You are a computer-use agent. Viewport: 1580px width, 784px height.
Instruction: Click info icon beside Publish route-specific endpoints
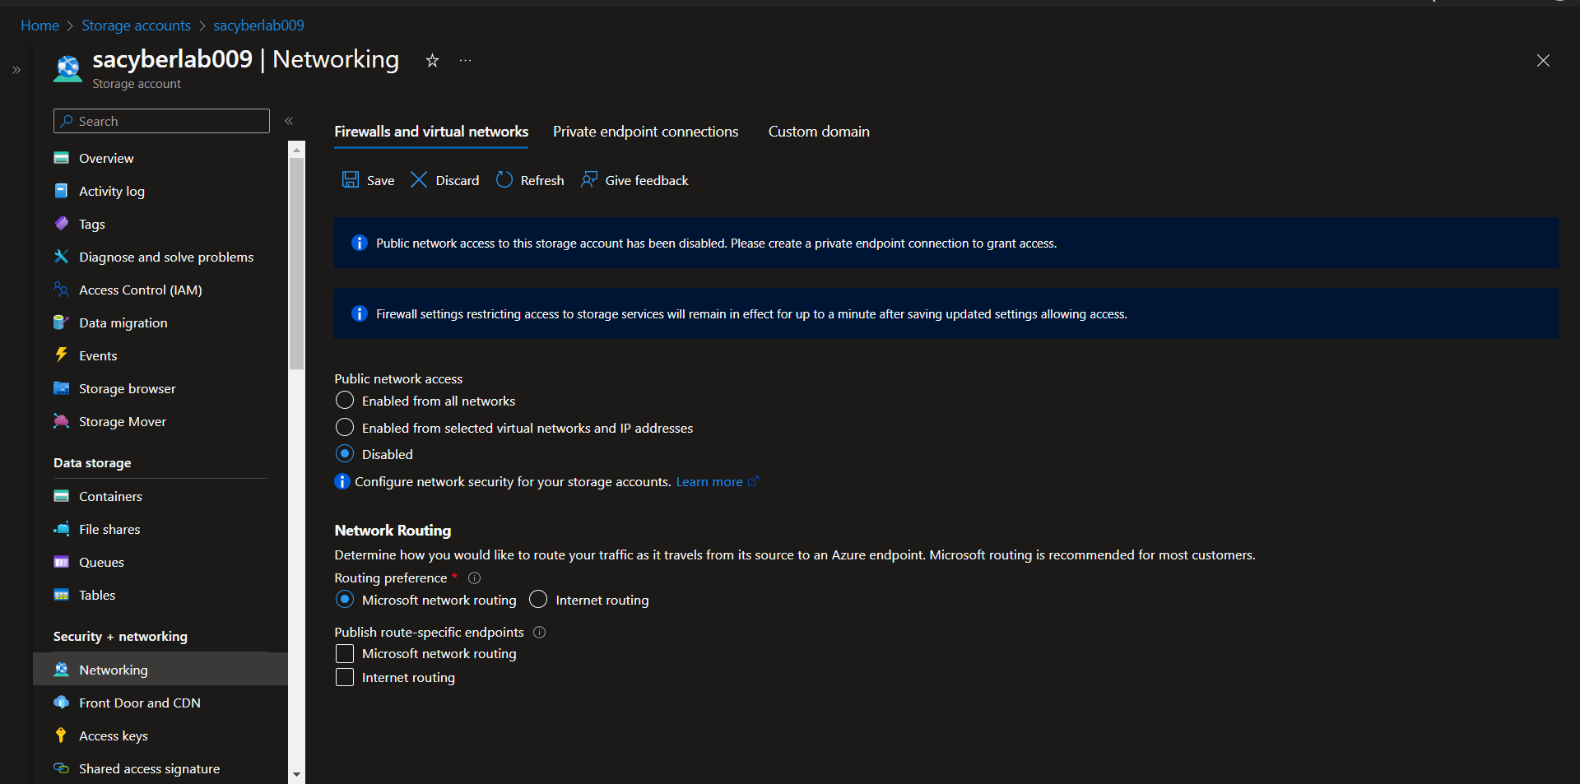tap(540, 633)
